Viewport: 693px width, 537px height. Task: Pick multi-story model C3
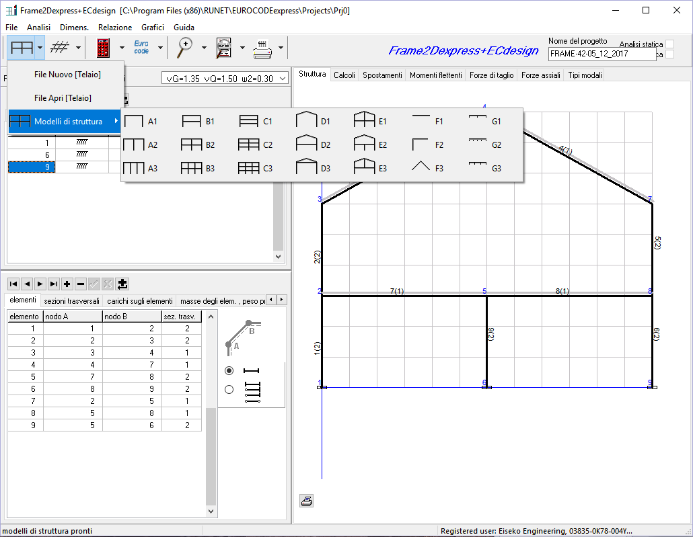pyautogui.click(x=256, y=168)
